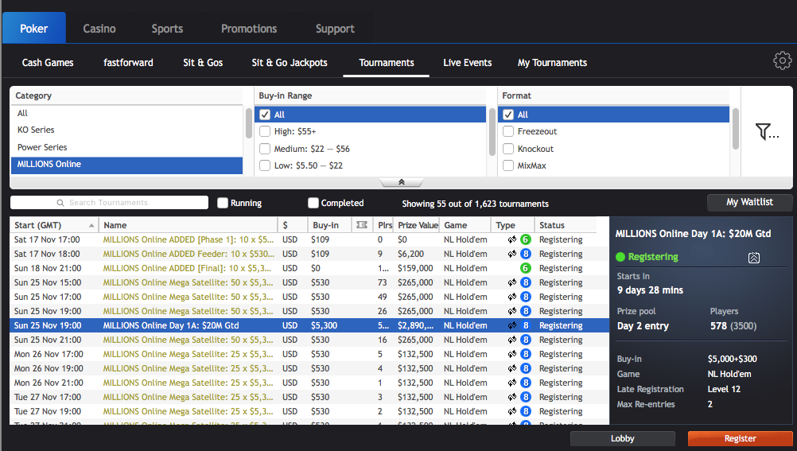
Task: Open My Waitlist
Action: pos(749,202)
